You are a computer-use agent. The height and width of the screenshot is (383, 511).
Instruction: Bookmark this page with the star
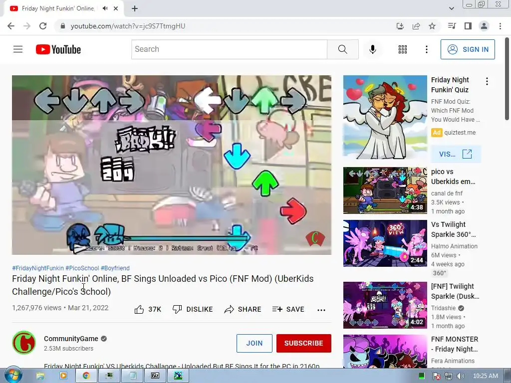[x=432, y=26]
